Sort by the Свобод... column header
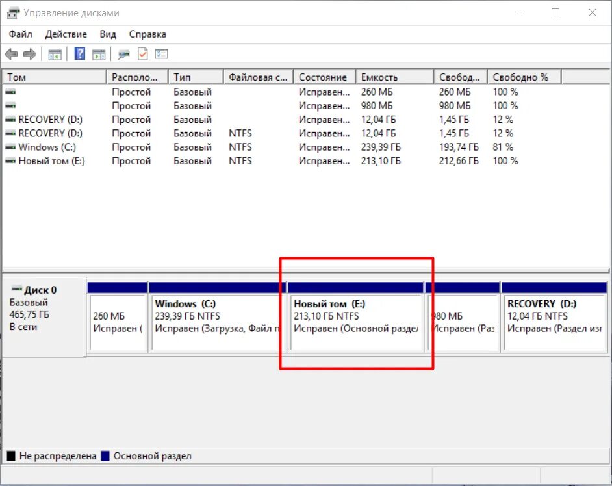 point(461,77)
